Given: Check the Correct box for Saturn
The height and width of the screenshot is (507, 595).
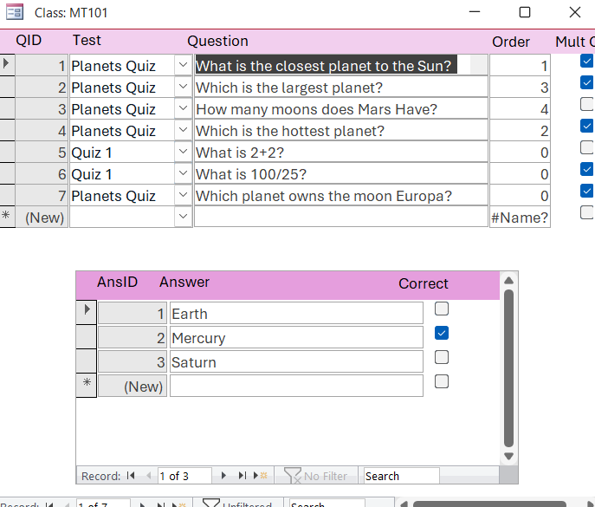Looking at the screenshot, I should [x=442, y=357].
